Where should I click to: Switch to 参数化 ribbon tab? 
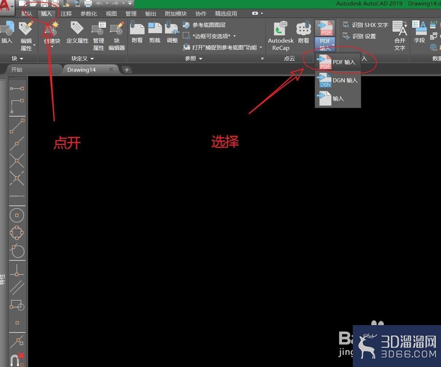coord(88,14)
